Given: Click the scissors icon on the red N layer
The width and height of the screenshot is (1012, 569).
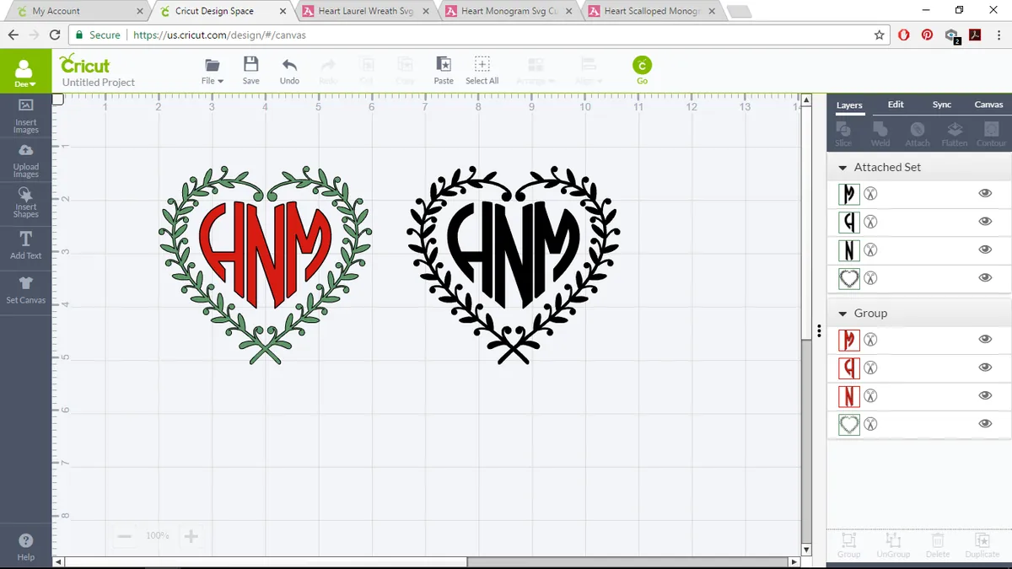Looking at the screenshot, I should [871, 395].
